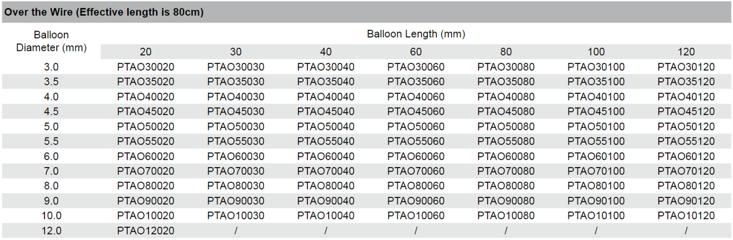Select product code PTAO90030
The height and width of the screenshot is (240, 733).
point(236,201)
